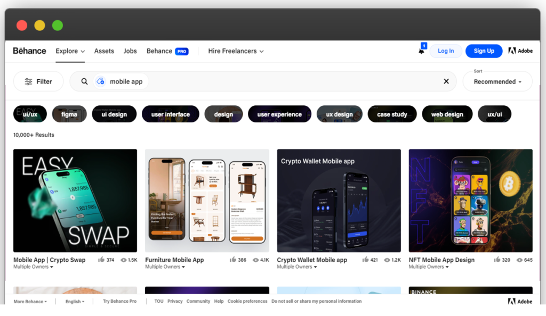Clear the search with the X icon

[446, 81]
